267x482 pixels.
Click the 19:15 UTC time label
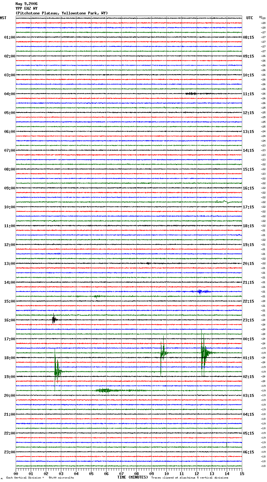(x=248, y=245)
